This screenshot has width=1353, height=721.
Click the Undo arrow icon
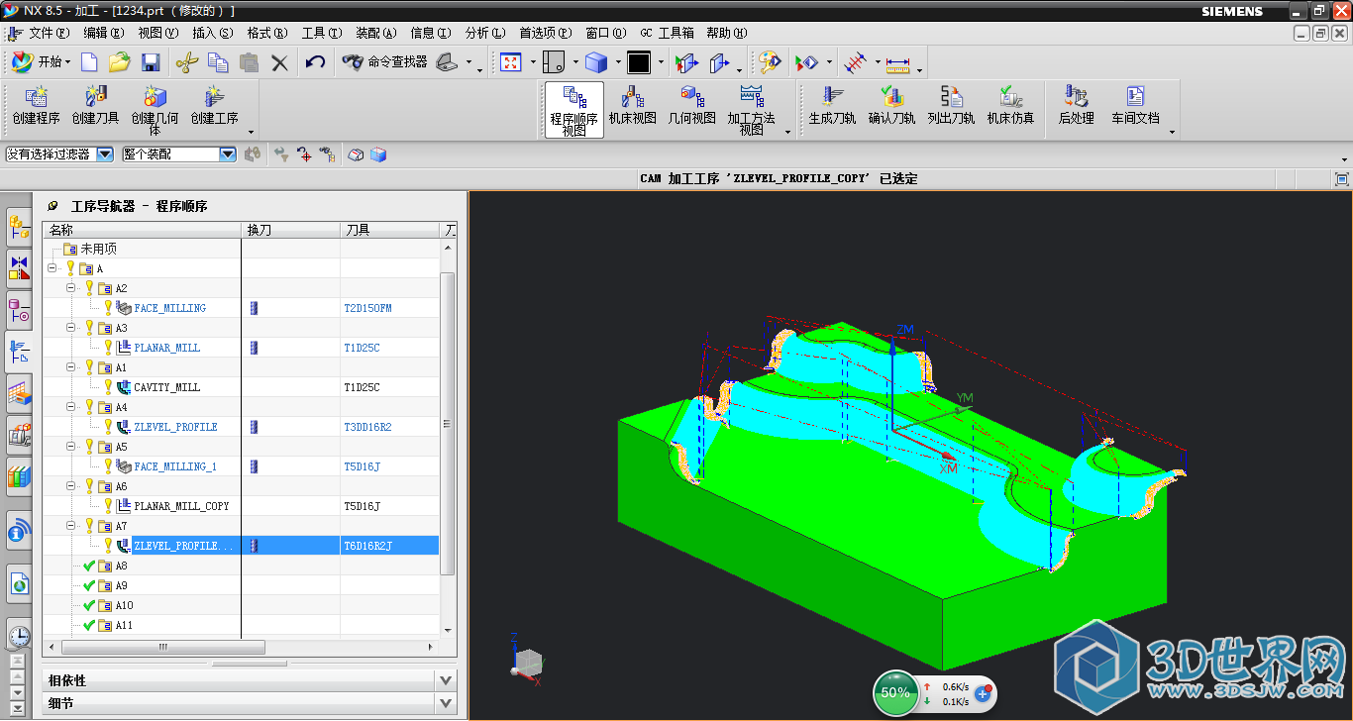pos(315,62)
